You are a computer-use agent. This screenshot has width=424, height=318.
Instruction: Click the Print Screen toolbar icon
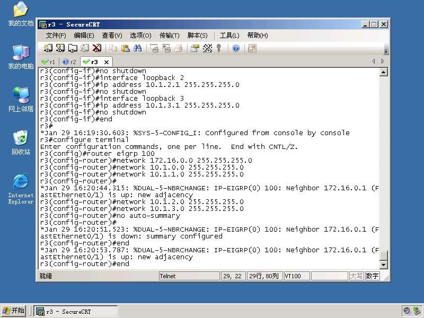154,48
